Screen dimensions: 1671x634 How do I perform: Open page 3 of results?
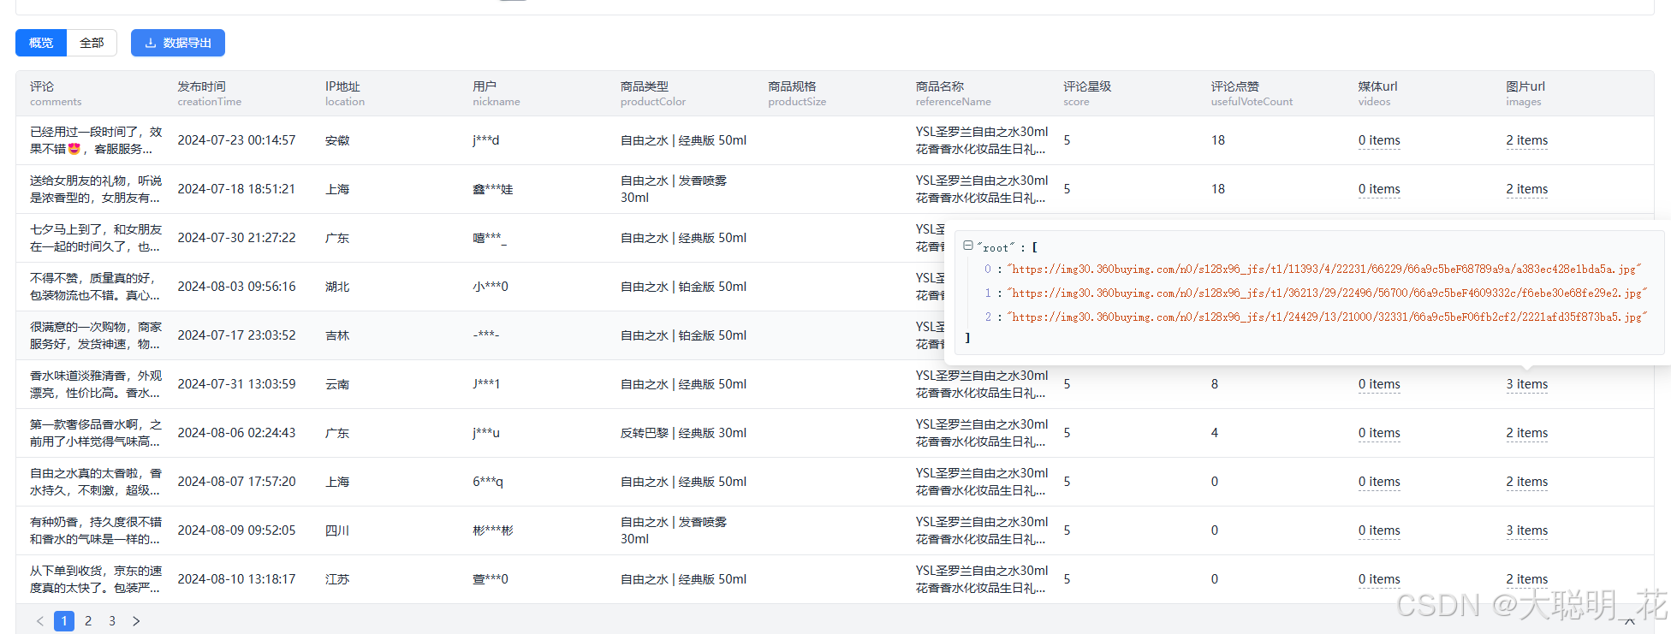[112, 621]
